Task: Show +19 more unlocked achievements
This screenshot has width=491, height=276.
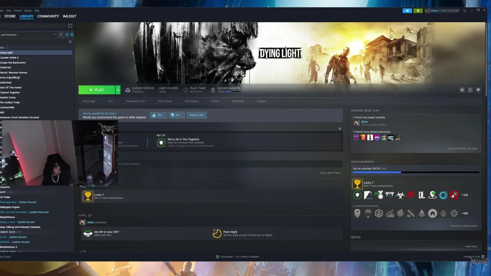Action: (x=465, y=195)
